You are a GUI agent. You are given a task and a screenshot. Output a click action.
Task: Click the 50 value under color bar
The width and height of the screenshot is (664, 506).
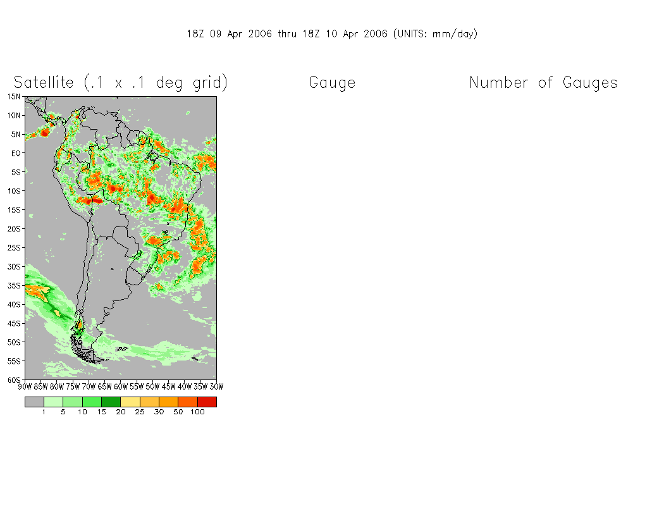click(x=178, y=412)
